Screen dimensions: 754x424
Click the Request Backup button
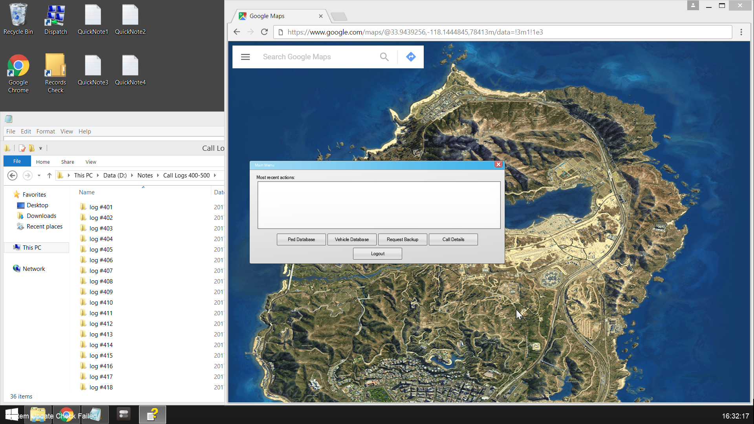coord(403,239)
